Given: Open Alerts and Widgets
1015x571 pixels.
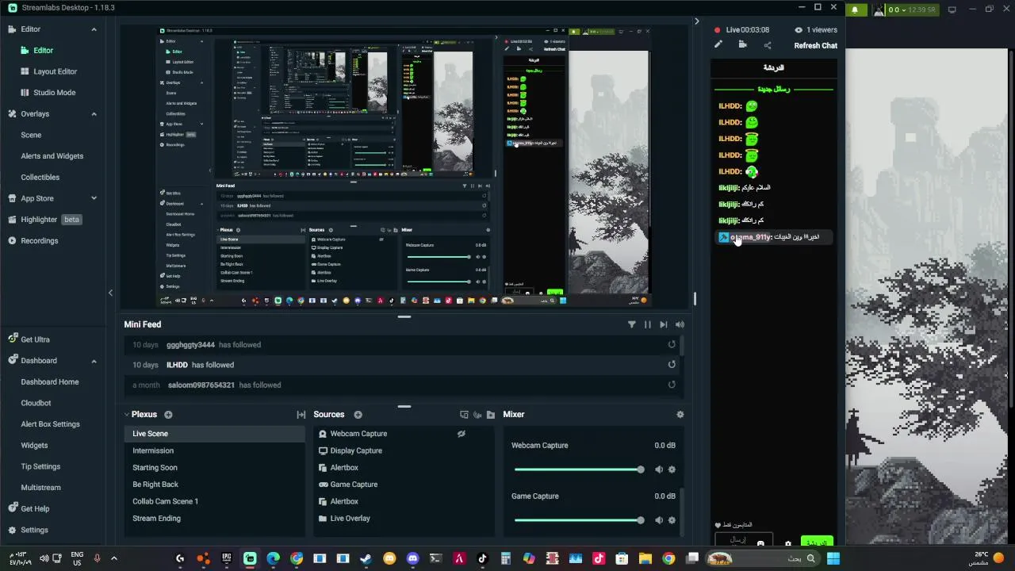Looking at the screenshot, I should click(52, 156).
